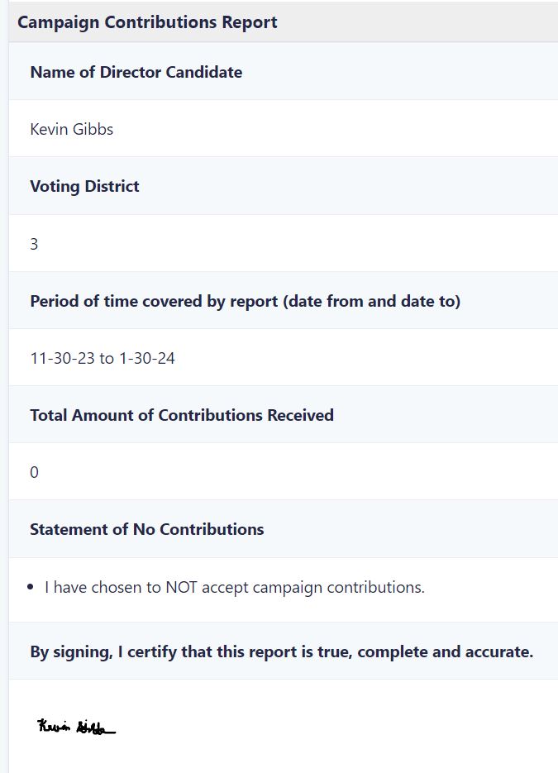Click the NOT accept campaign contributions statement
Viewport: 558px width, 773px height.
235,587
